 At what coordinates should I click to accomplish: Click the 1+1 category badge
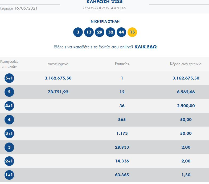(9, 175)
